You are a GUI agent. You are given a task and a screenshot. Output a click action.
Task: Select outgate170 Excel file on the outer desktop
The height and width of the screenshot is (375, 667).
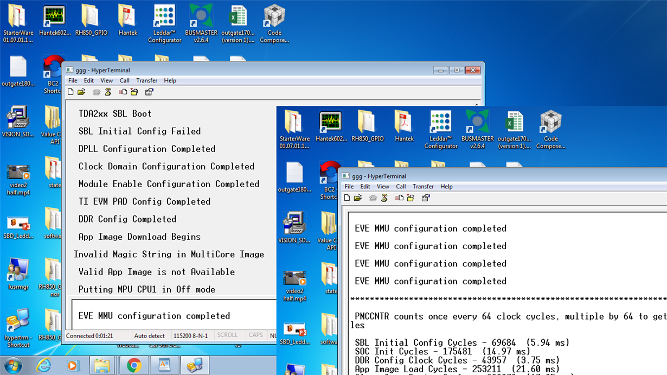pyautogui.click(x=238, y=24)
